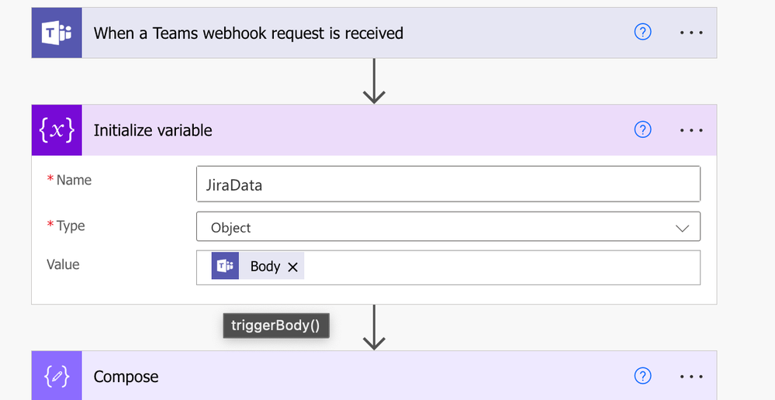Collapse the Initialize variable card header

pos(349,130)
